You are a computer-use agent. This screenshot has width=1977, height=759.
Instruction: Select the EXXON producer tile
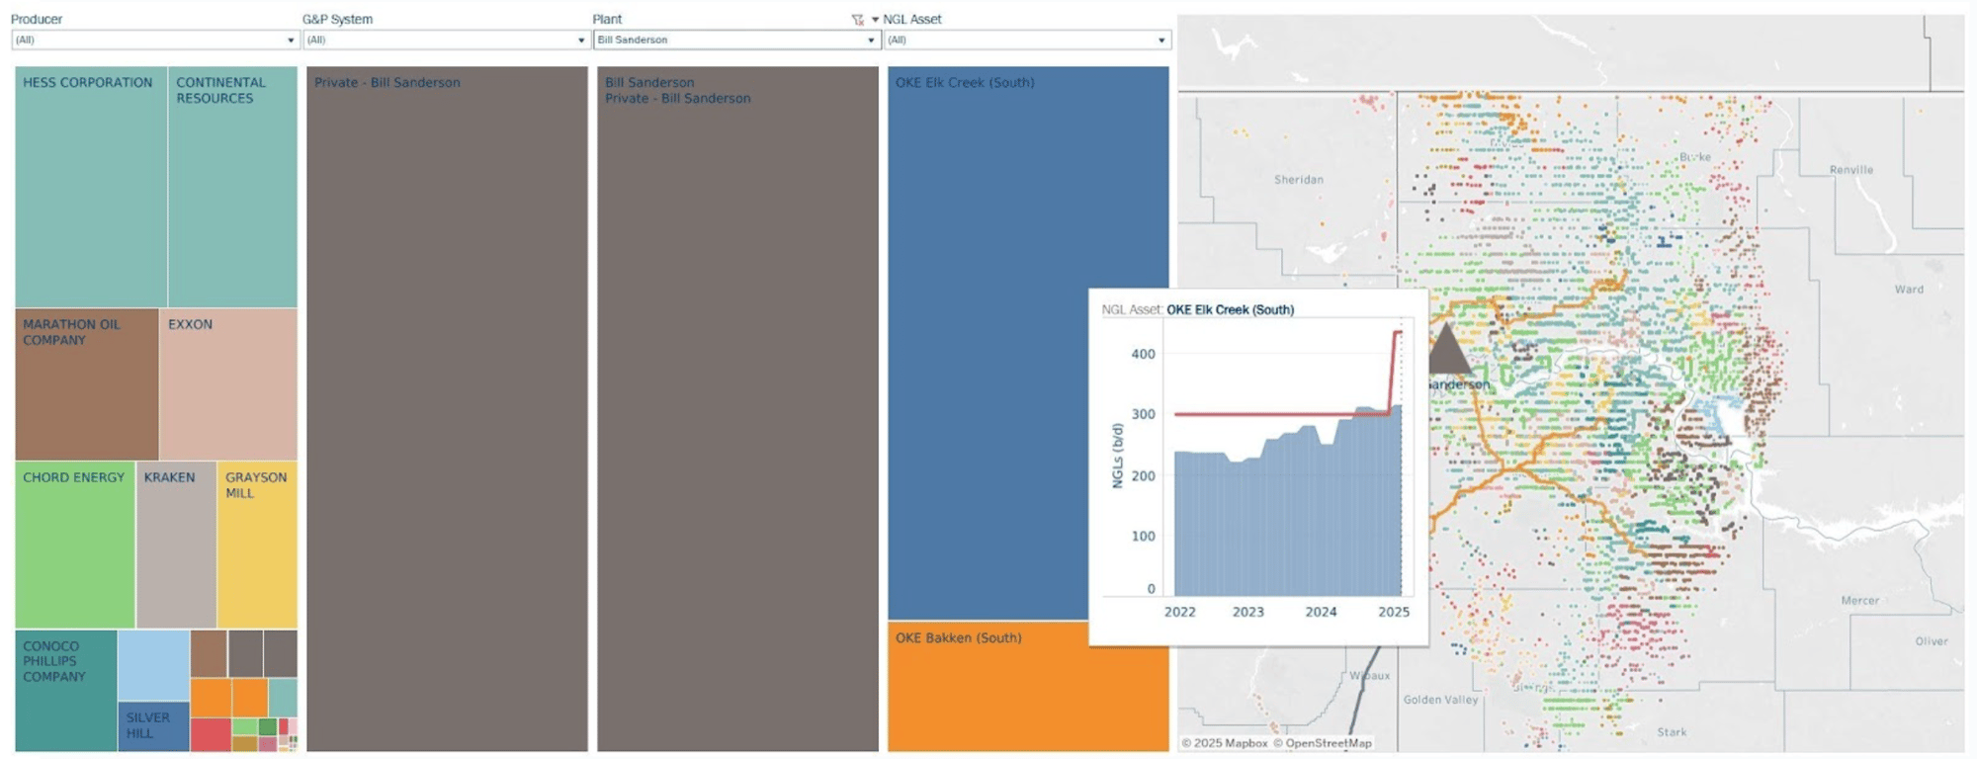228,383
